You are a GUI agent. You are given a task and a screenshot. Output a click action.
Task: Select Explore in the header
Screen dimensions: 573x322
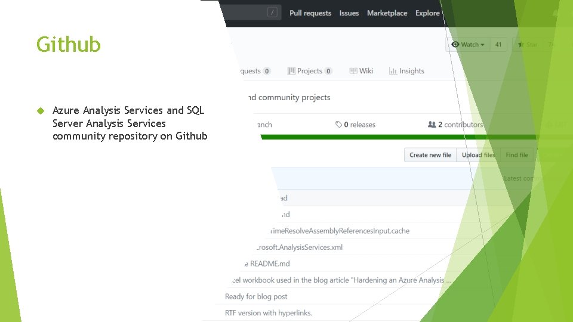coord(427,13)
